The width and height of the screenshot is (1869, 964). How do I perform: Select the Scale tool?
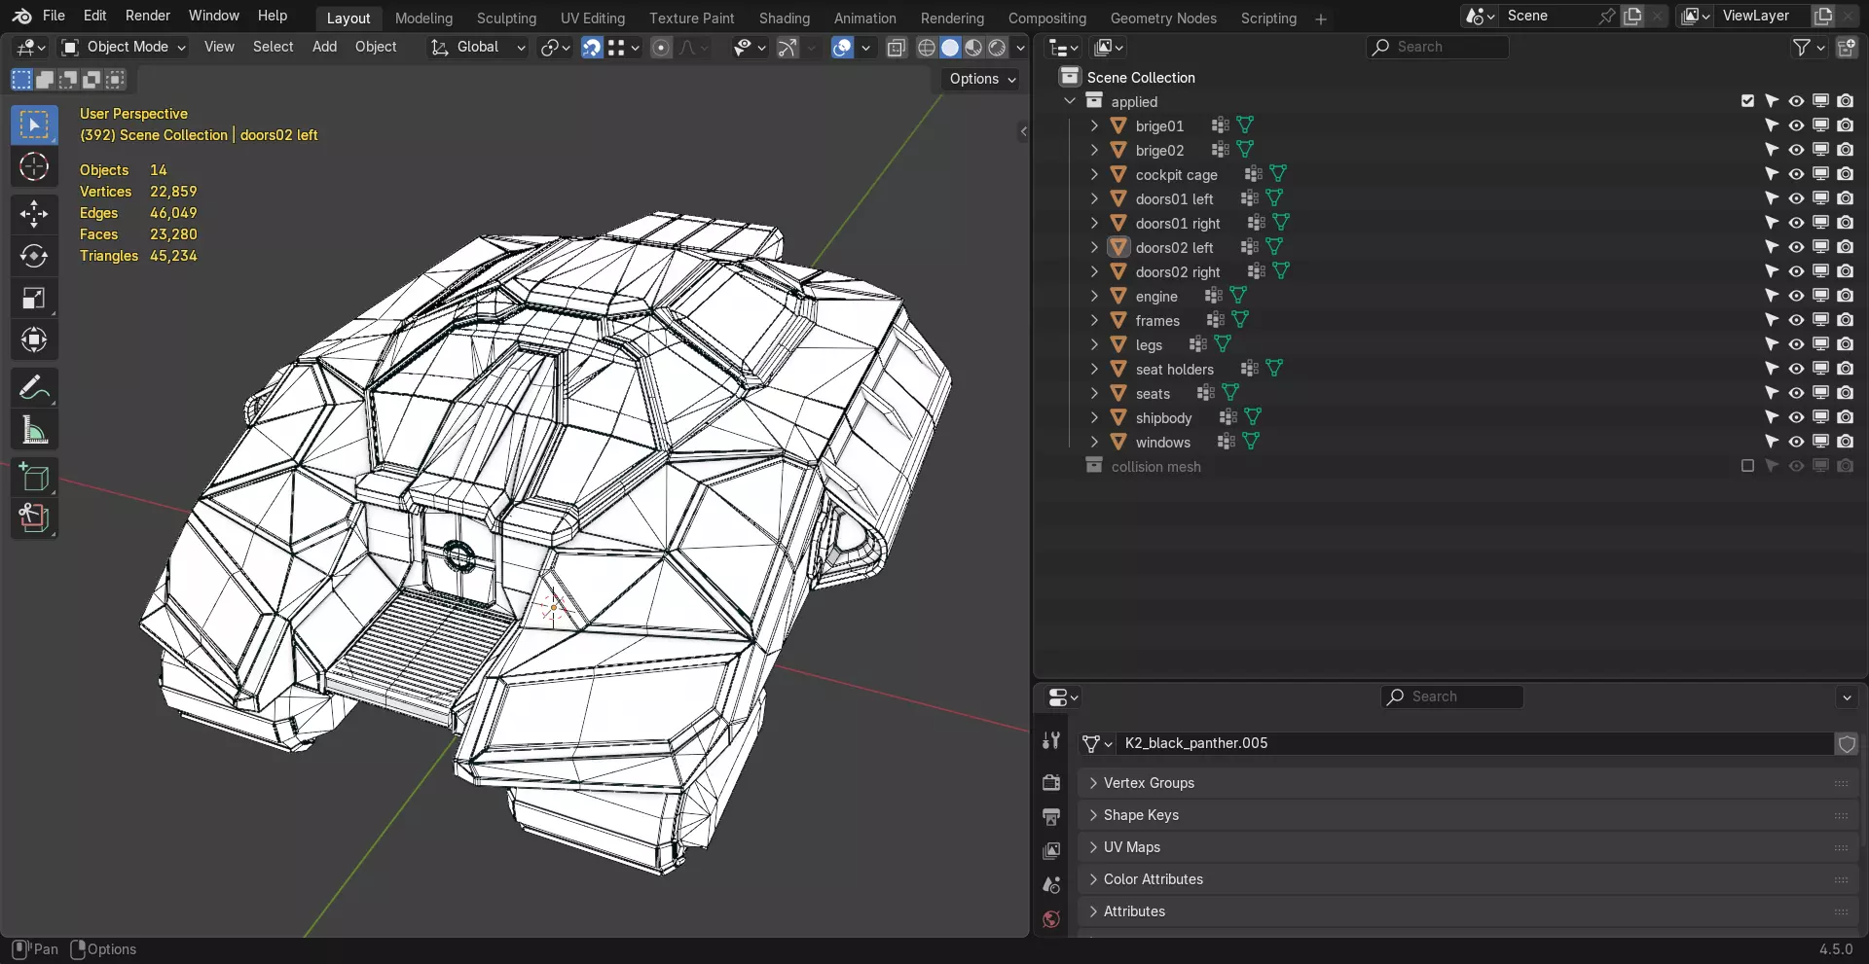point(34,299)
